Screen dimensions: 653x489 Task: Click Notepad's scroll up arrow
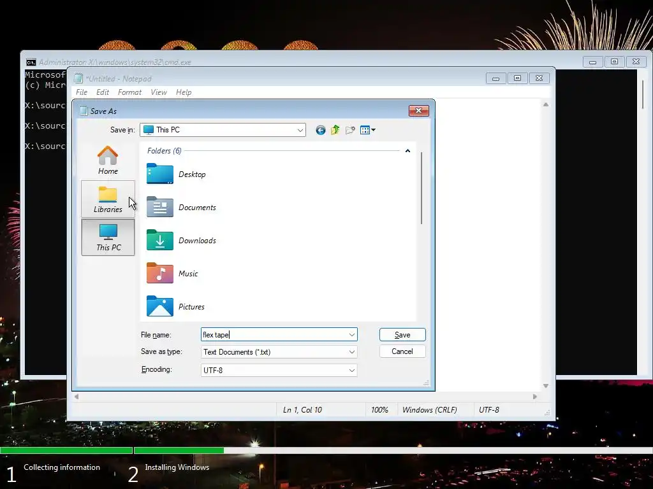coord(546,105)
